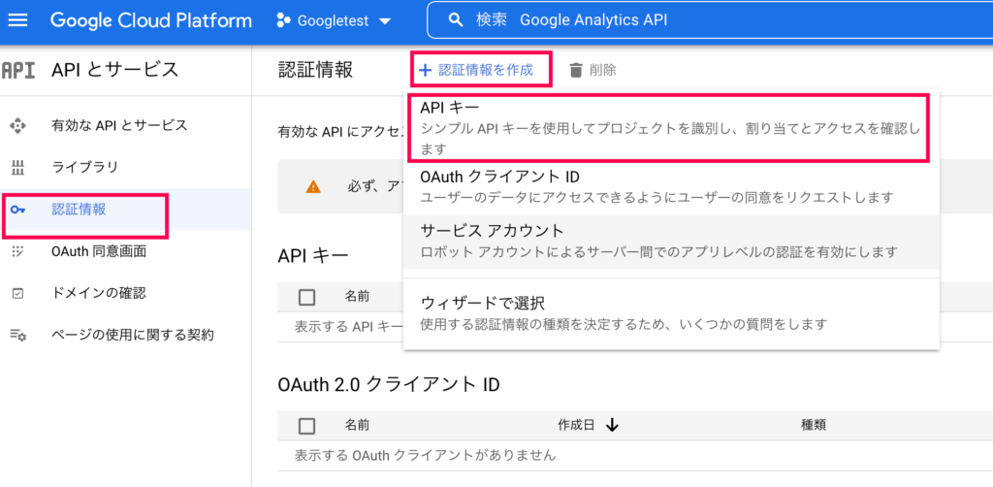
Task: Click the orange warning triangle icon
Action: click(313, 187)
